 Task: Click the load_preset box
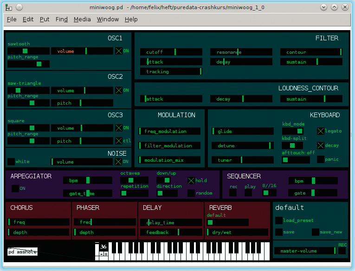pyautogui.click(x=278, y=221)
